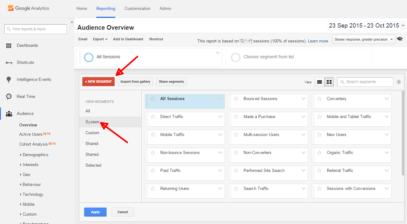Collapse the left sidebar arrow
The image size is (407, 224).
click(72, 22)
